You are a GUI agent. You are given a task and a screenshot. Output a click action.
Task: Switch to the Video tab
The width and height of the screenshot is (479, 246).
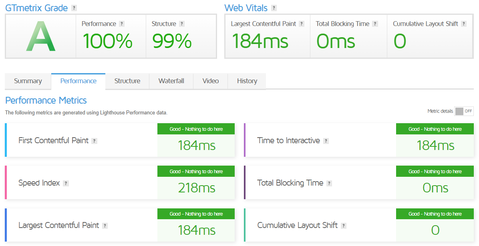[x=211, y=81]
